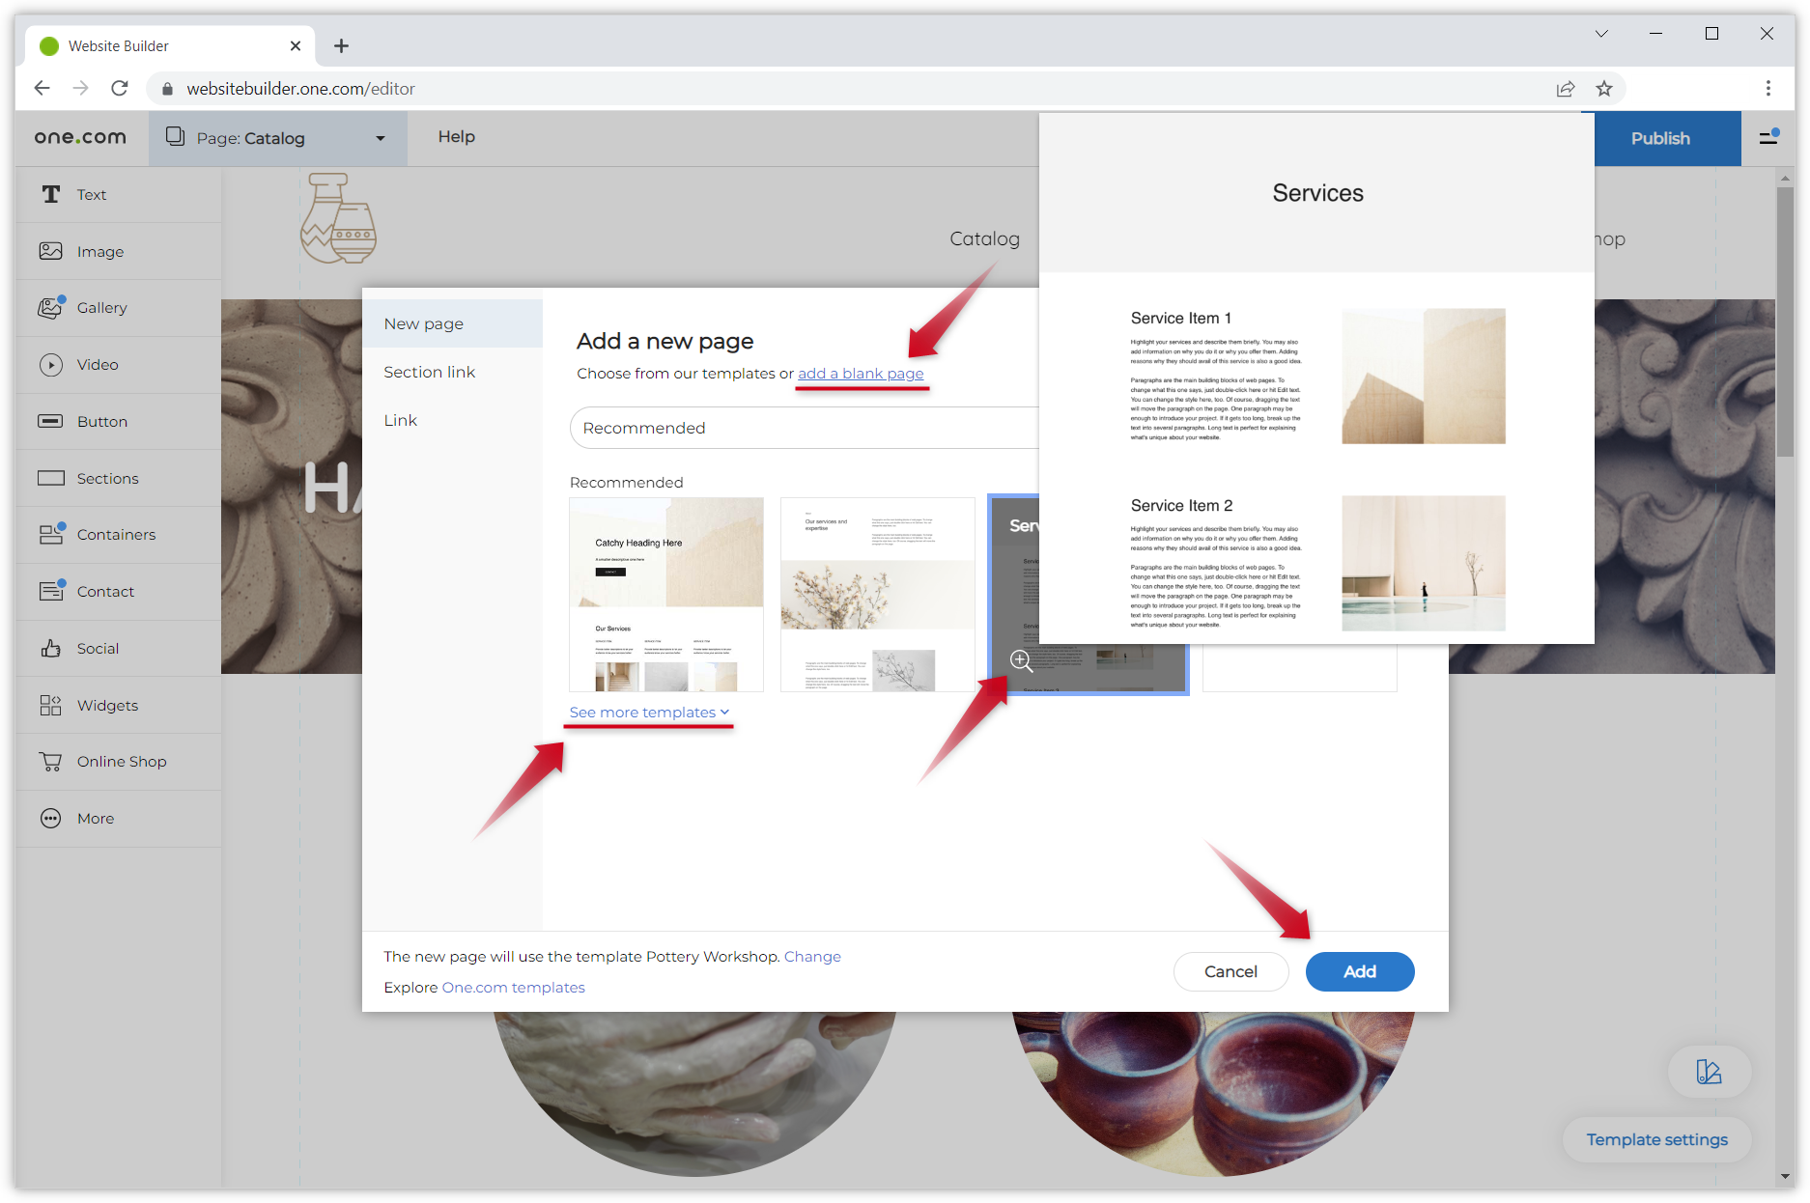Open the More components icon
Viewport: 1810px width, 1203px height.
[51, 818]
